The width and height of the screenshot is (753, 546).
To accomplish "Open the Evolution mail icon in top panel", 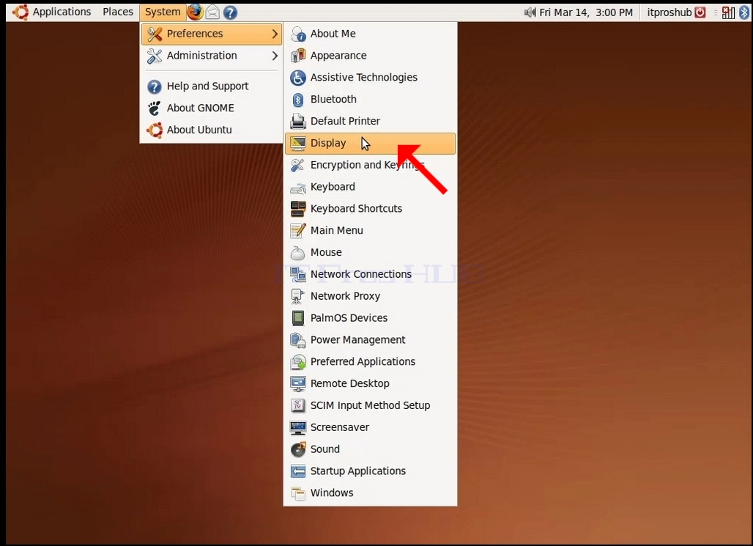I will [212, 12].
